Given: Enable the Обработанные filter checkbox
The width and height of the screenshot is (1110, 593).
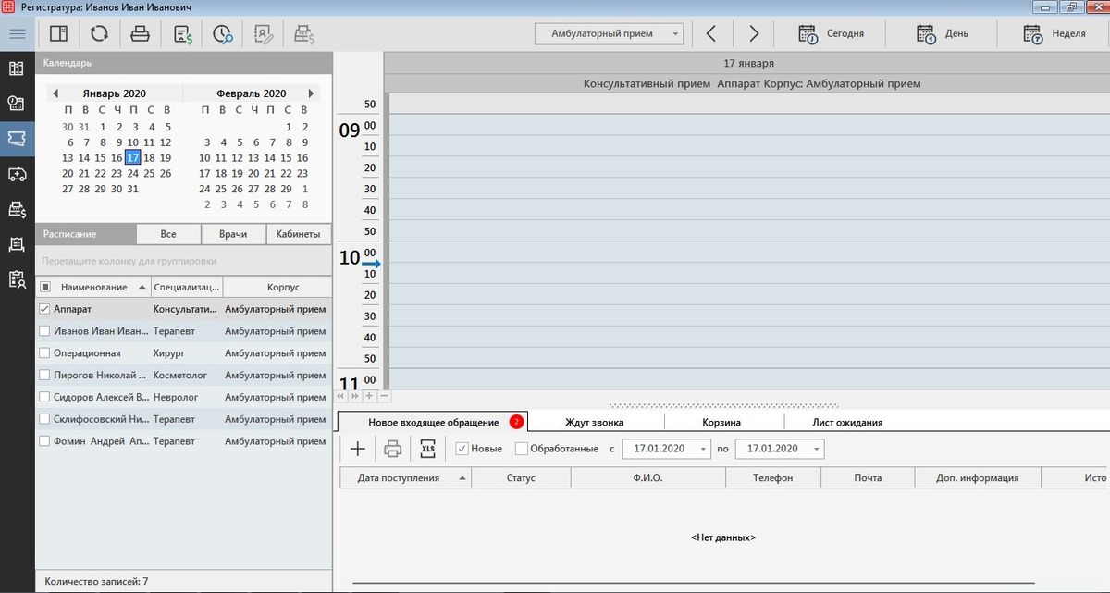Looking at the screenshot, I should (521, 449).
